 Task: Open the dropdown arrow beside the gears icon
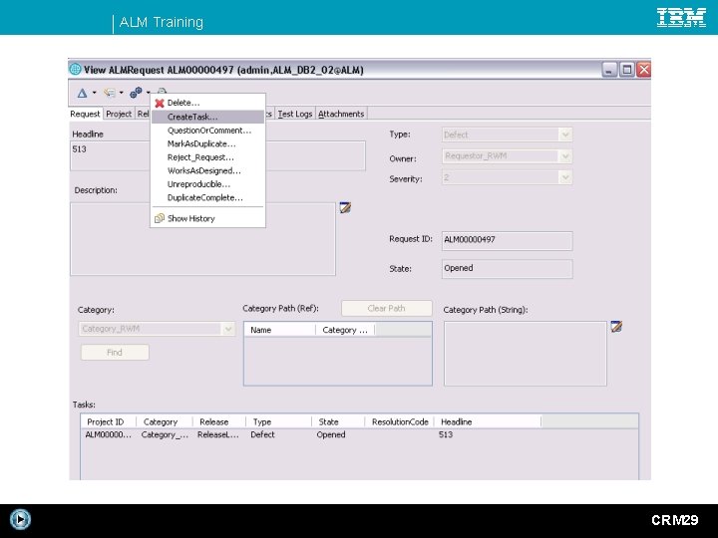click(148, 93)
